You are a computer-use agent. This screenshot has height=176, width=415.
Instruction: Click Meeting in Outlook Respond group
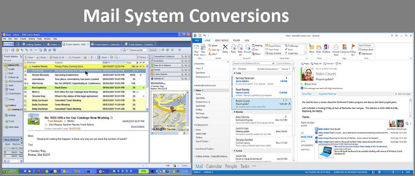click(x=257, y=46)
